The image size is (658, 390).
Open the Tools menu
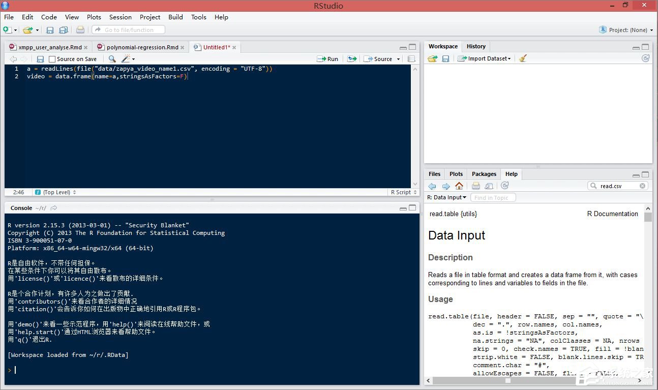[199, 17]
